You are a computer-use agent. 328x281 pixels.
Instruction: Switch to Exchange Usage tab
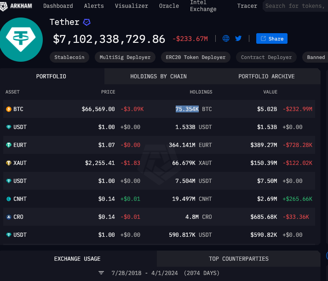(x=77, y=259)
